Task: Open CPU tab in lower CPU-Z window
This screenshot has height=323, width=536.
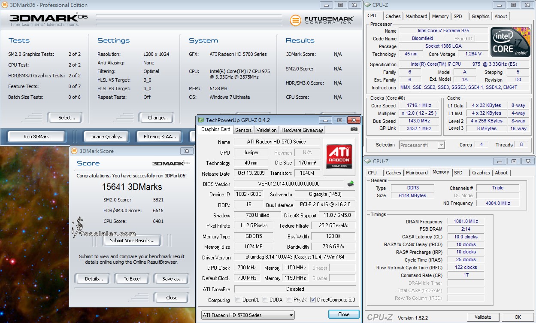Action: (372, 173)
